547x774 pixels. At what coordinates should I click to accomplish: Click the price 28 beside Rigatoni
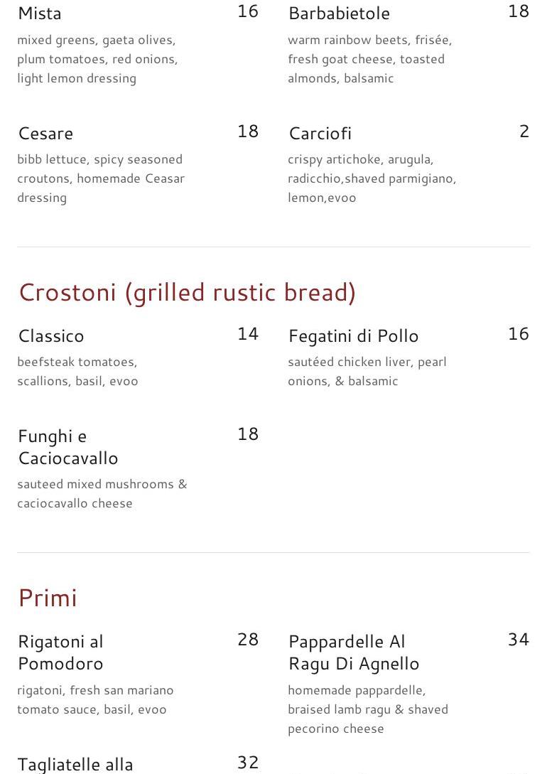[248, 640]
